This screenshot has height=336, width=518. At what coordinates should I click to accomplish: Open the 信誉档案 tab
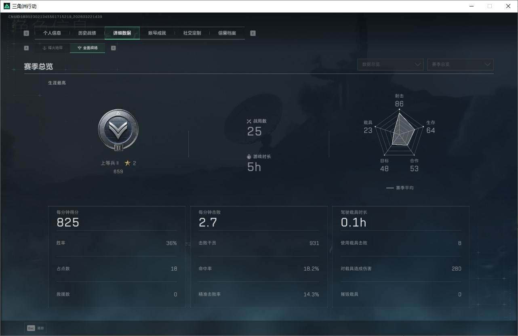tap(227, 33)
